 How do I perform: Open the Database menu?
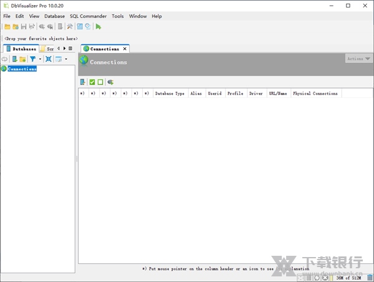point(54,16)
